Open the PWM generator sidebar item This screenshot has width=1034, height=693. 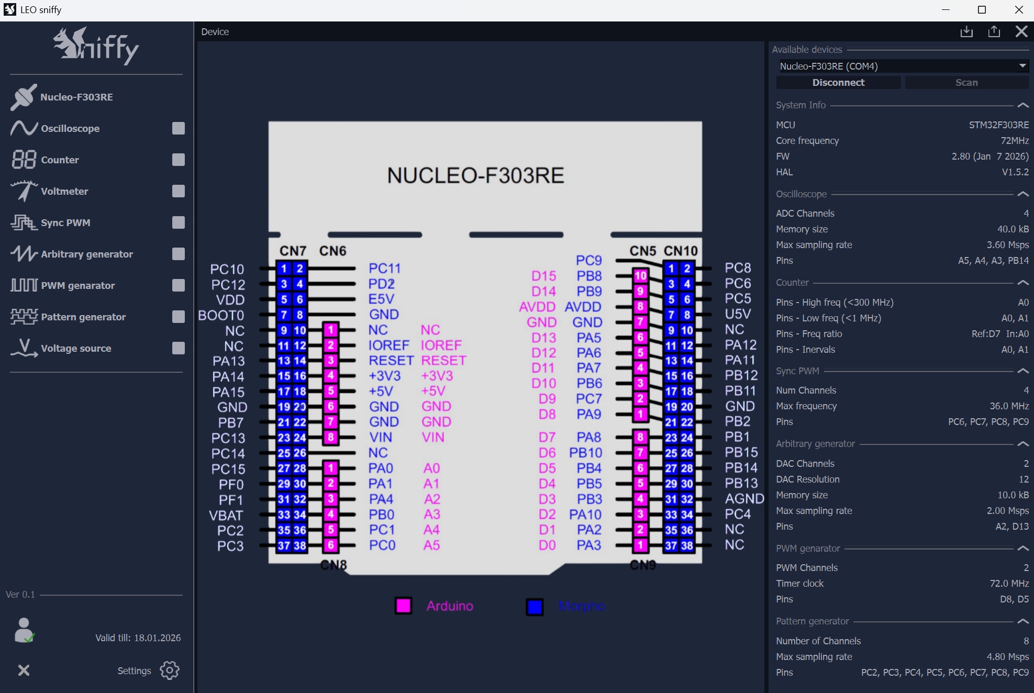click(77, 285)
